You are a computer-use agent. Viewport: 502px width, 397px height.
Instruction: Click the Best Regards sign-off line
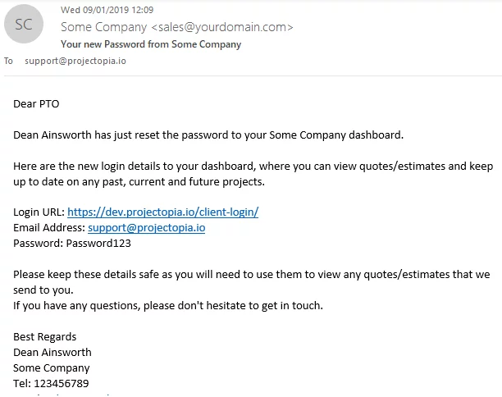(44, 337)
